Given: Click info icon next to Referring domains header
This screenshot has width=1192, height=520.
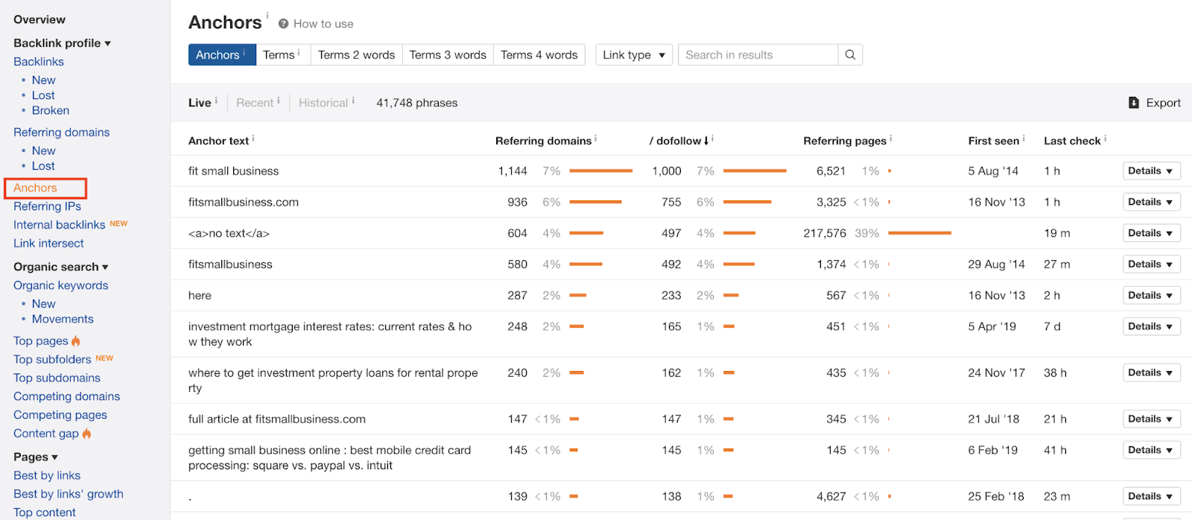Looking at the screenshot, I should [595, 138].
